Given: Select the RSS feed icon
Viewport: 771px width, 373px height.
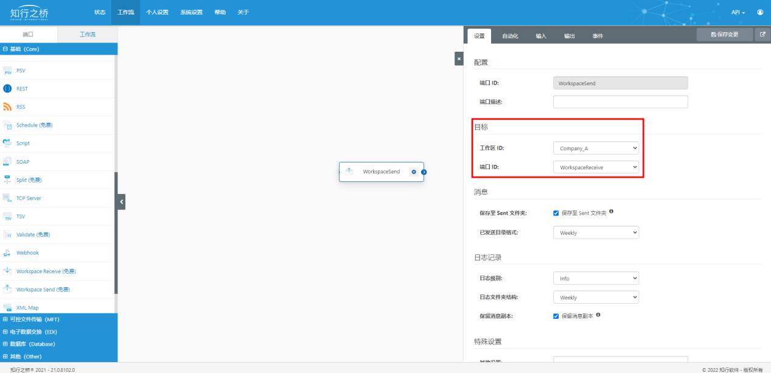Looking at the screenshot, I should point(7,107).
